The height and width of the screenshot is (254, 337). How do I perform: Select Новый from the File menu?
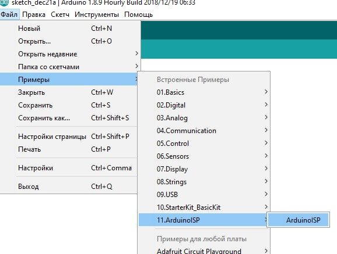[68, 28]
